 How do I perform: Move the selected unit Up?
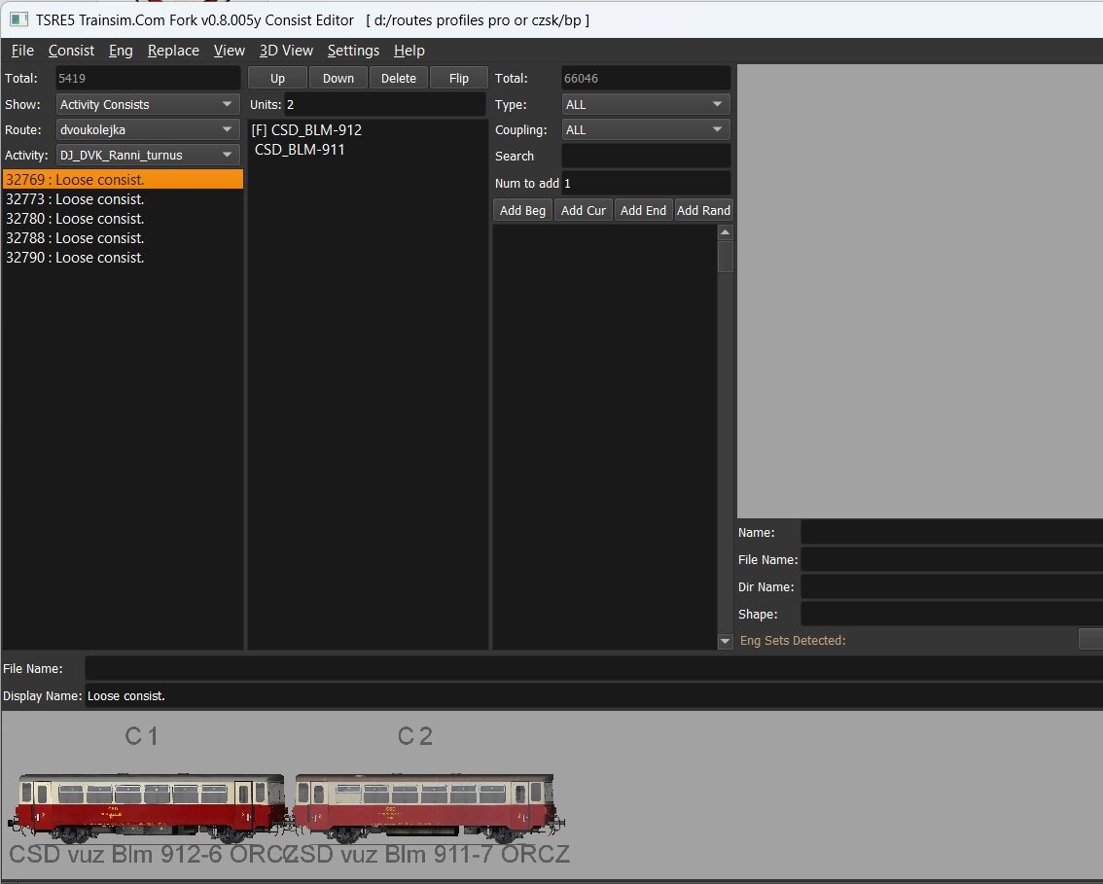[277, 79]
